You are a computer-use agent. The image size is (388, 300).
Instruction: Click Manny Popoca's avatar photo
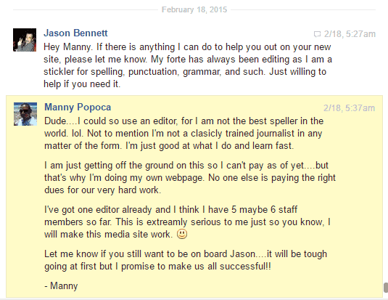click(x=25, y=114)
